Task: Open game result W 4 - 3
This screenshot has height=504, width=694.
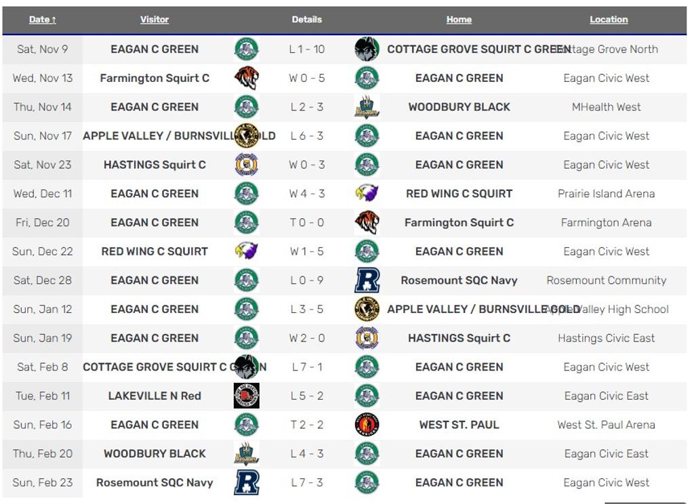Action: tap(307, 194)
